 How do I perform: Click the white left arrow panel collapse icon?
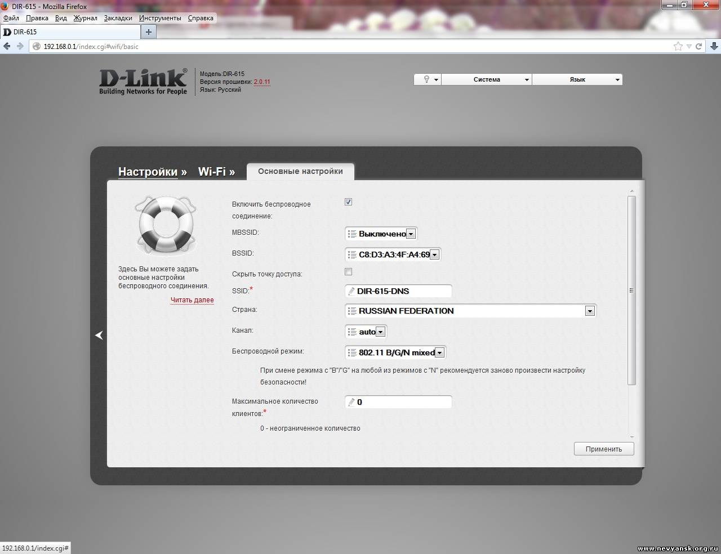pyautogui.click(x=99, y=335)
